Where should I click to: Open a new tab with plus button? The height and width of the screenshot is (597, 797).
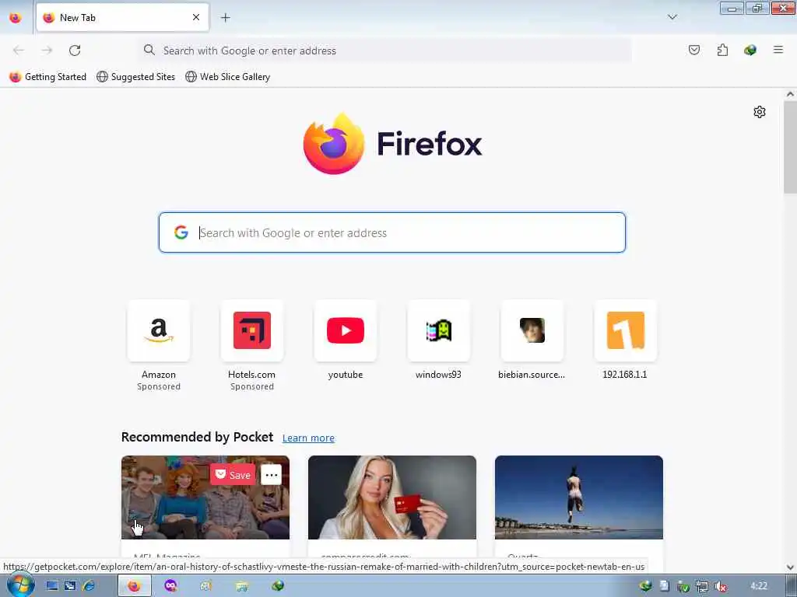coord(225,18)
